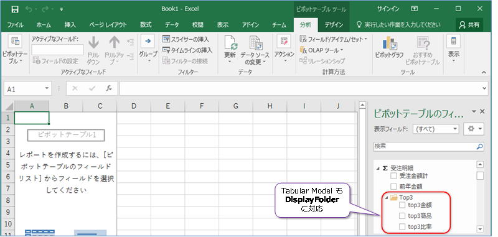Check the top3商品 field checkbox
Viewport: 498px width, 237px height.
402,216
